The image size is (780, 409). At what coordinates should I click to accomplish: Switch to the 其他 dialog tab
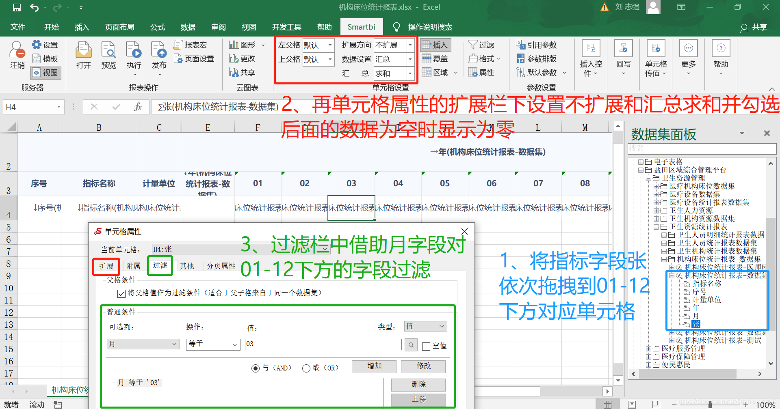coord(187,266)
